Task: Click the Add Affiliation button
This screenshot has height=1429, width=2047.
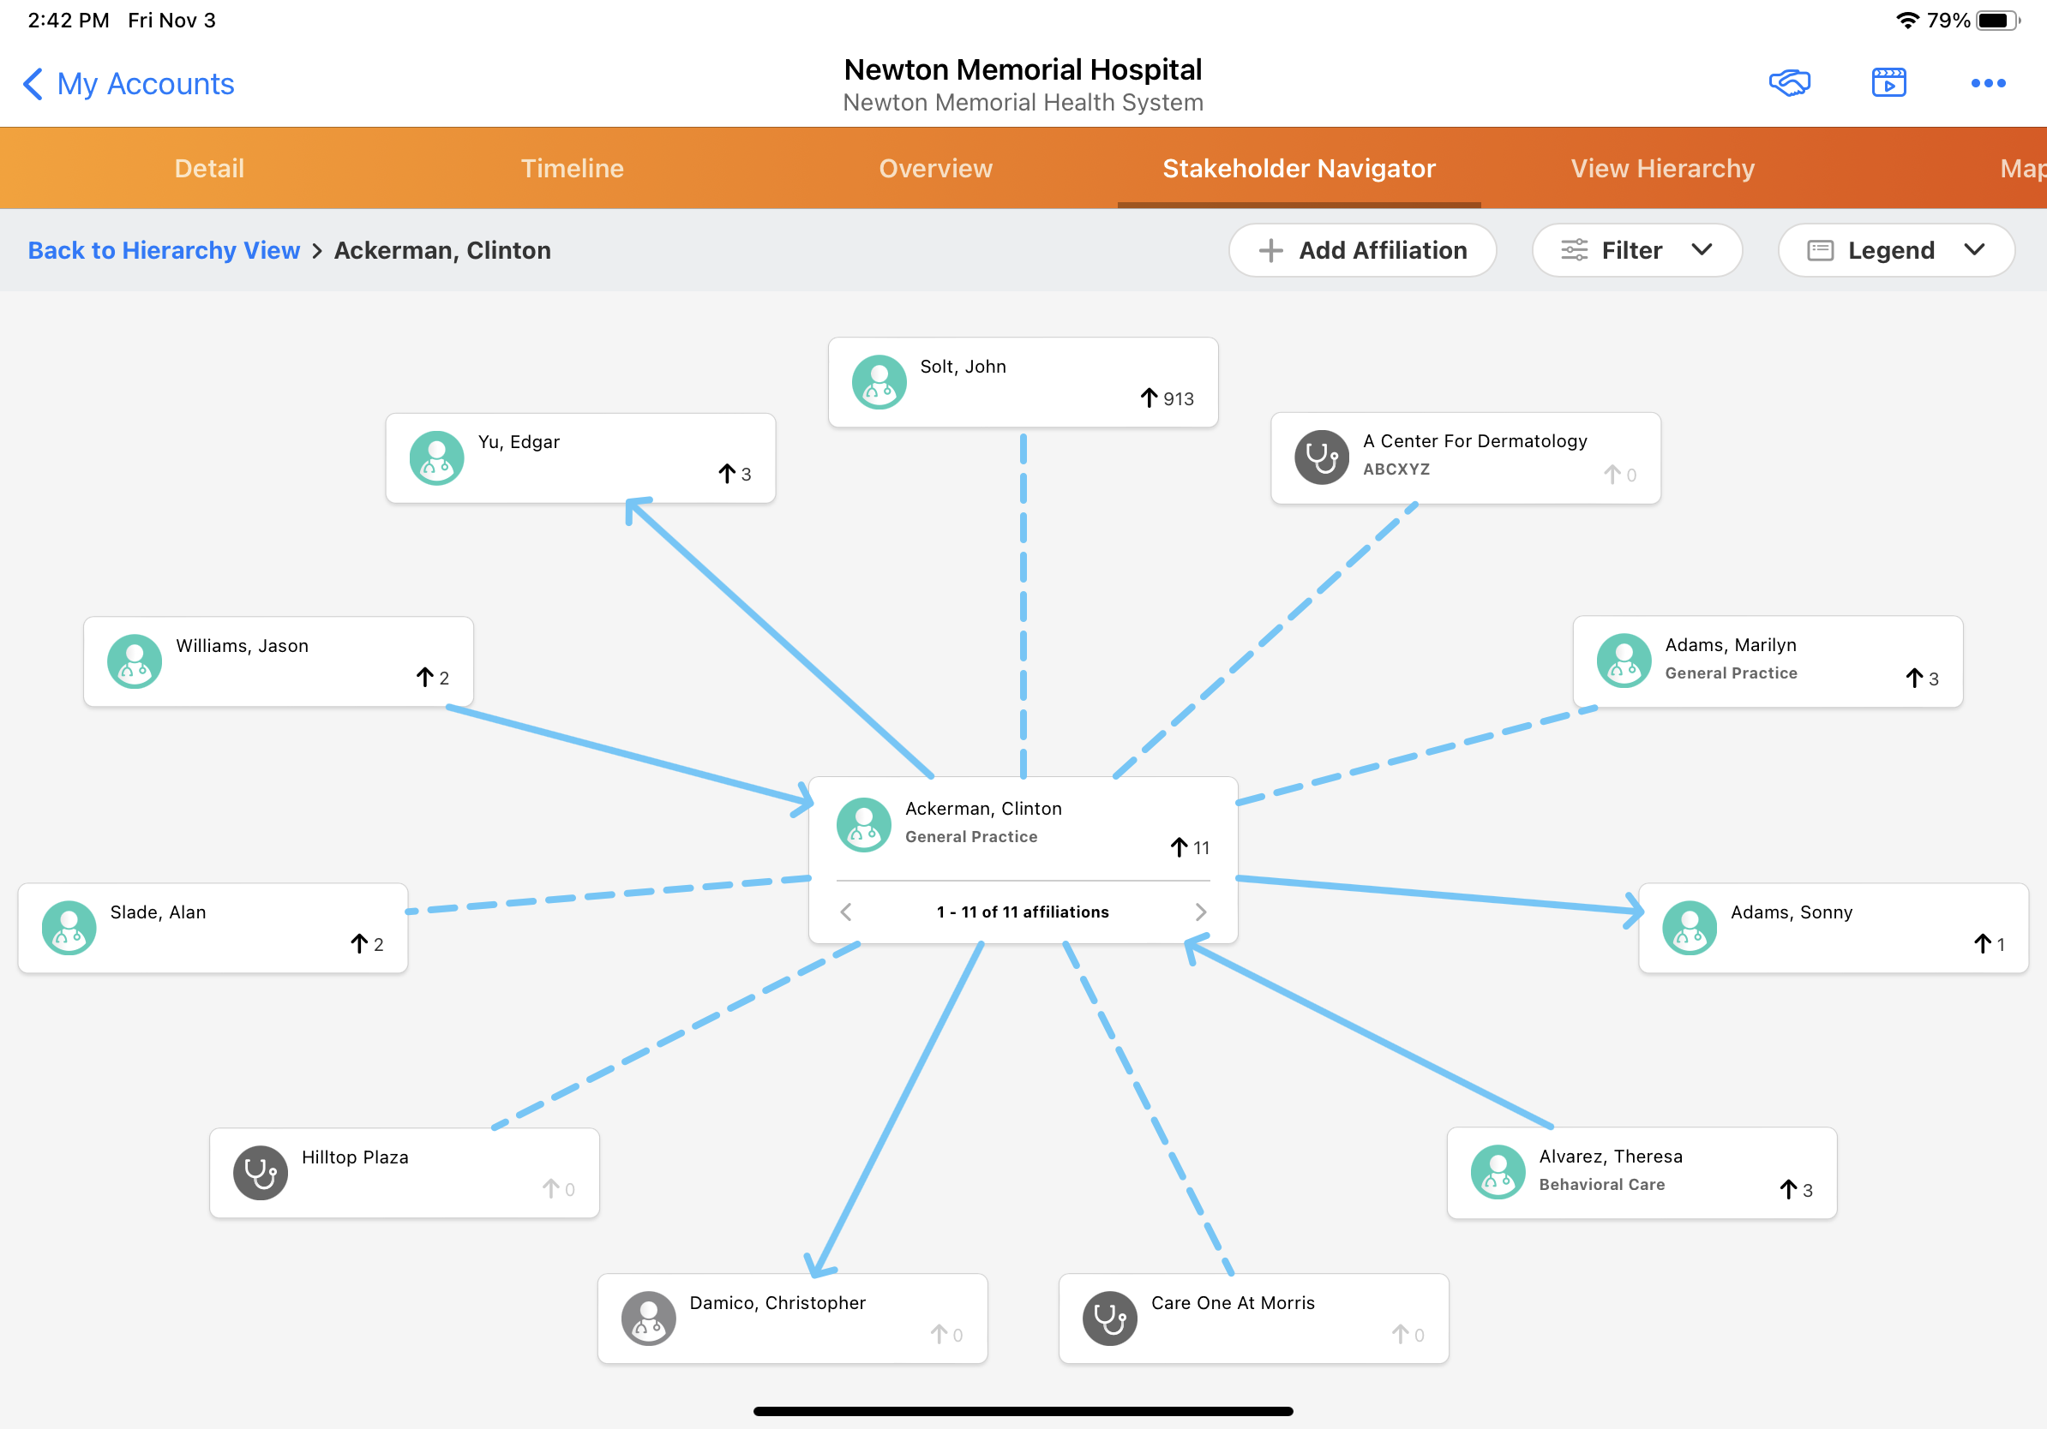Action: tap(1361, 250)
